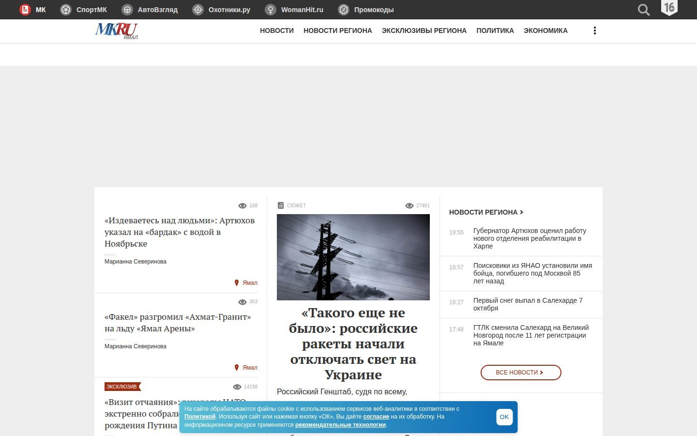Click the MK.RU Ямал logo

(117, 31)
